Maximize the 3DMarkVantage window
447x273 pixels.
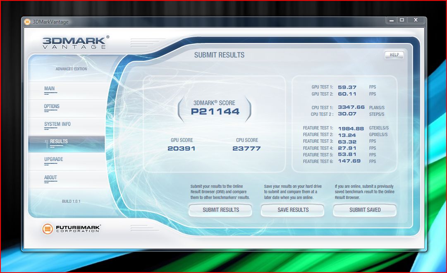pos(402,20)
